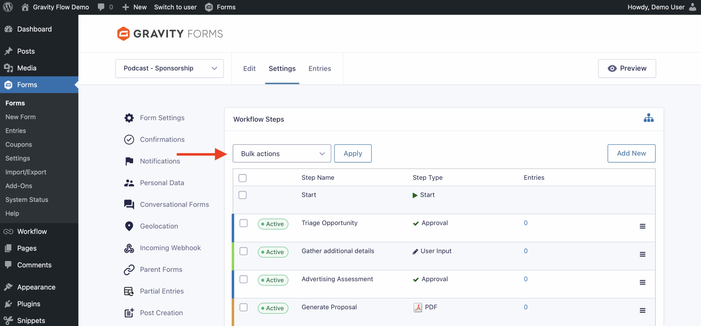Click the Active badge on Gather additional details

(273, 252)
